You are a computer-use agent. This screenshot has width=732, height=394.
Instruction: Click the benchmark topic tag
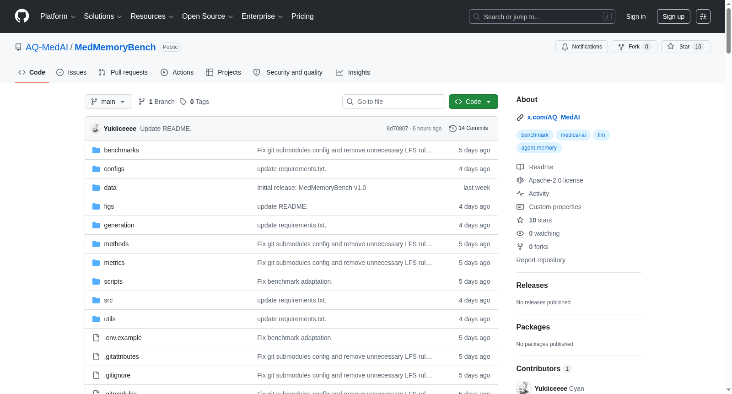(x=535, y=135)
